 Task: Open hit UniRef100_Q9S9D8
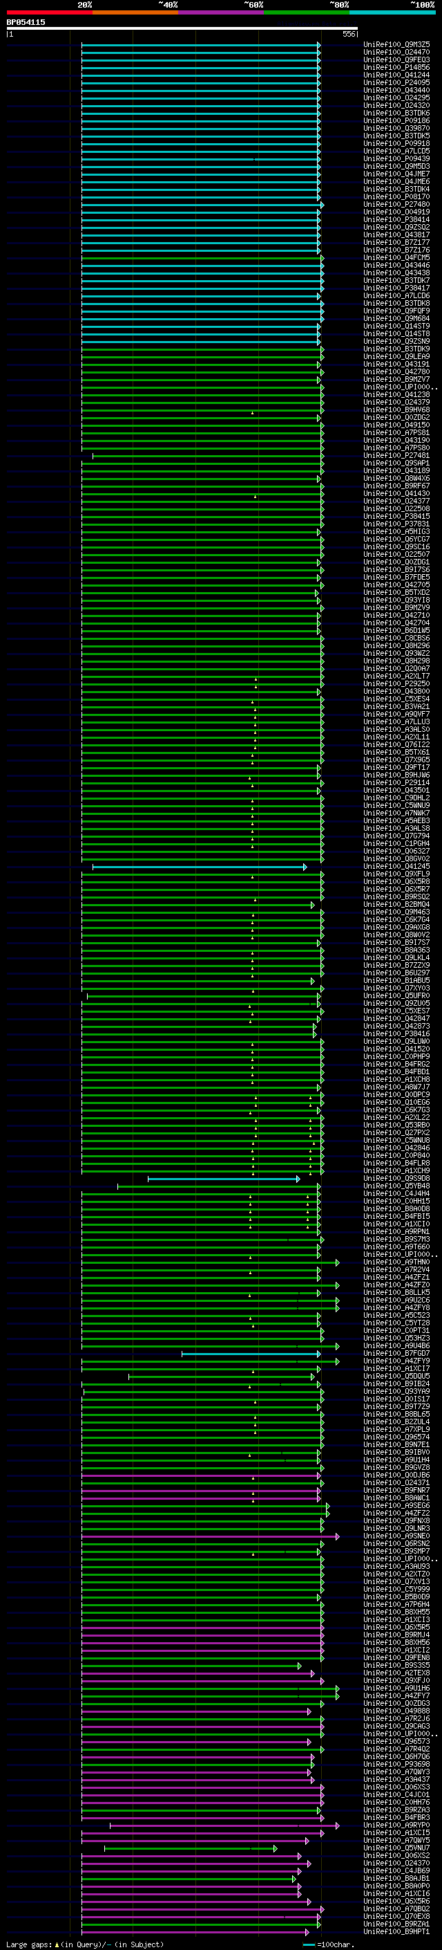(x=396, y=1179)
